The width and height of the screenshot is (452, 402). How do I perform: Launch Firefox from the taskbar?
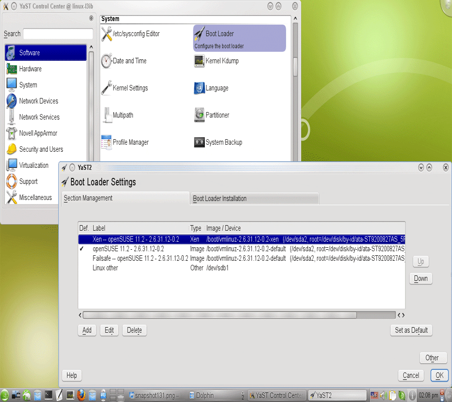[x=81, y=395]
